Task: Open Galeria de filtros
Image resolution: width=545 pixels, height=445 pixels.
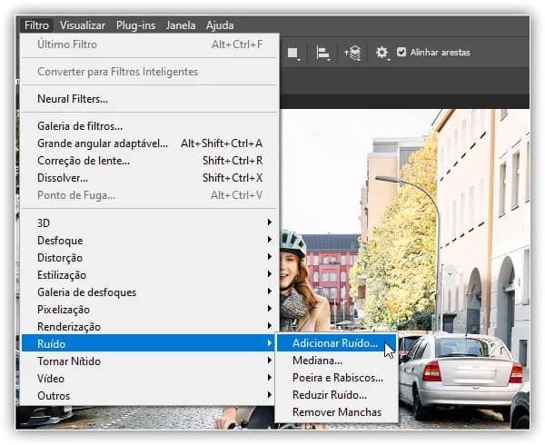Action: click(x=80, y=126)
